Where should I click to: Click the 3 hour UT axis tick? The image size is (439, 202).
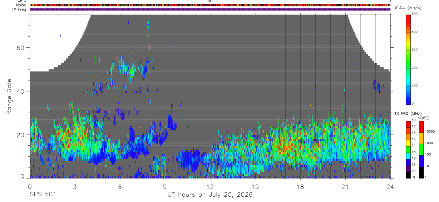[75, 186]
